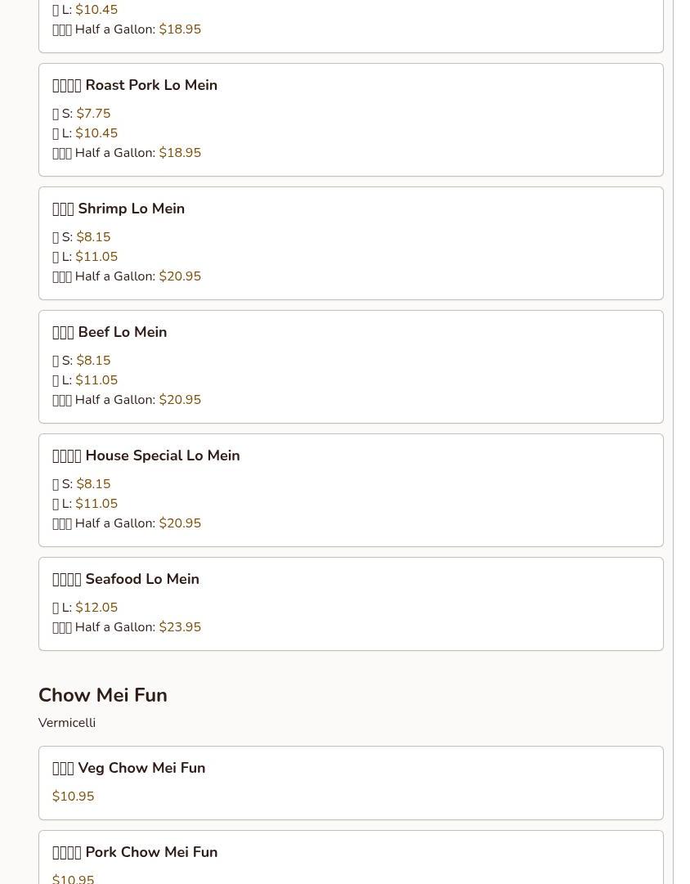This screenshot has width=690, height=884.
Task: Pick Shrimp Lo Mein Half a Gallon $20.95
Action: 127,276
